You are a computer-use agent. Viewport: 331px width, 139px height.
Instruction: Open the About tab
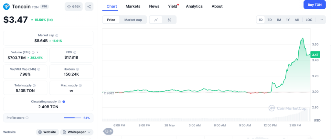(x=217, y=6)
